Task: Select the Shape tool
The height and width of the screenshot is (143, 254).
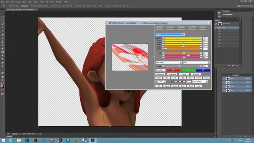Action: pos(2,73)
